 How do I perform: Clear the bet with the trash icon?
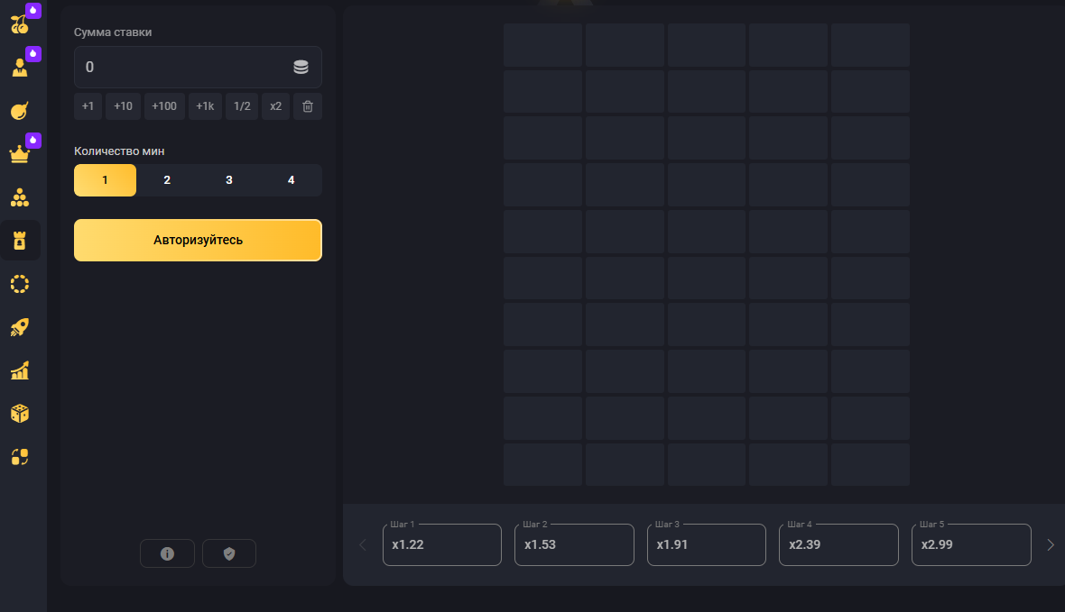pyautogui.click(x=307, y=105)
